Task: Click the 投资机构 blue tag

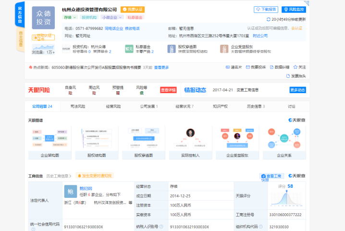Action: (89, 17)
